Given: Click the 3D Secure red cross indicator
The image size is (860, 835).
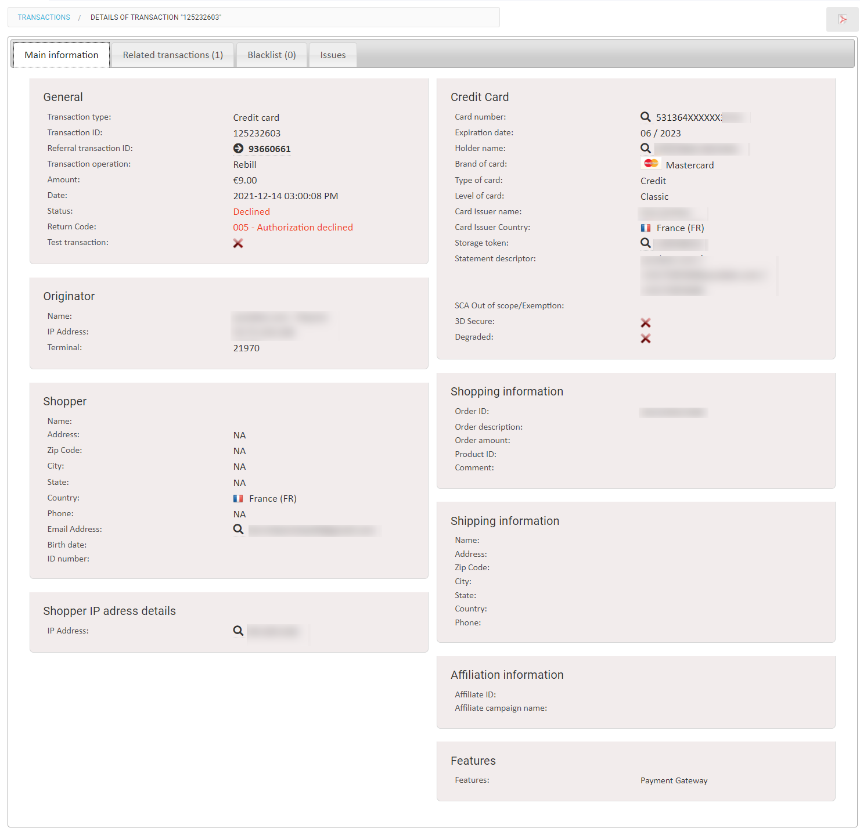Looking at the screenshot, I should coord(646,323).
